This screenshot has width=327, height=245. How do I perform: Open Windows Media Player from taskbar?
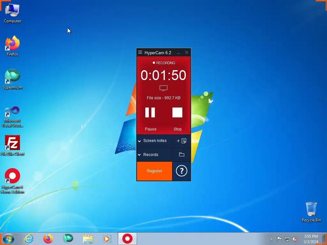[x=107, y=239]
